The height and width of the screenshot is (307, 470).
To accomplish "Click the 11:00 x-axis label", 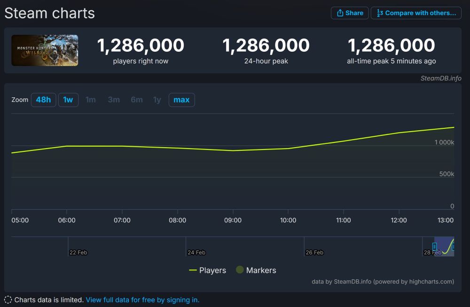I will pyautogui.click(x=344, y=220).
